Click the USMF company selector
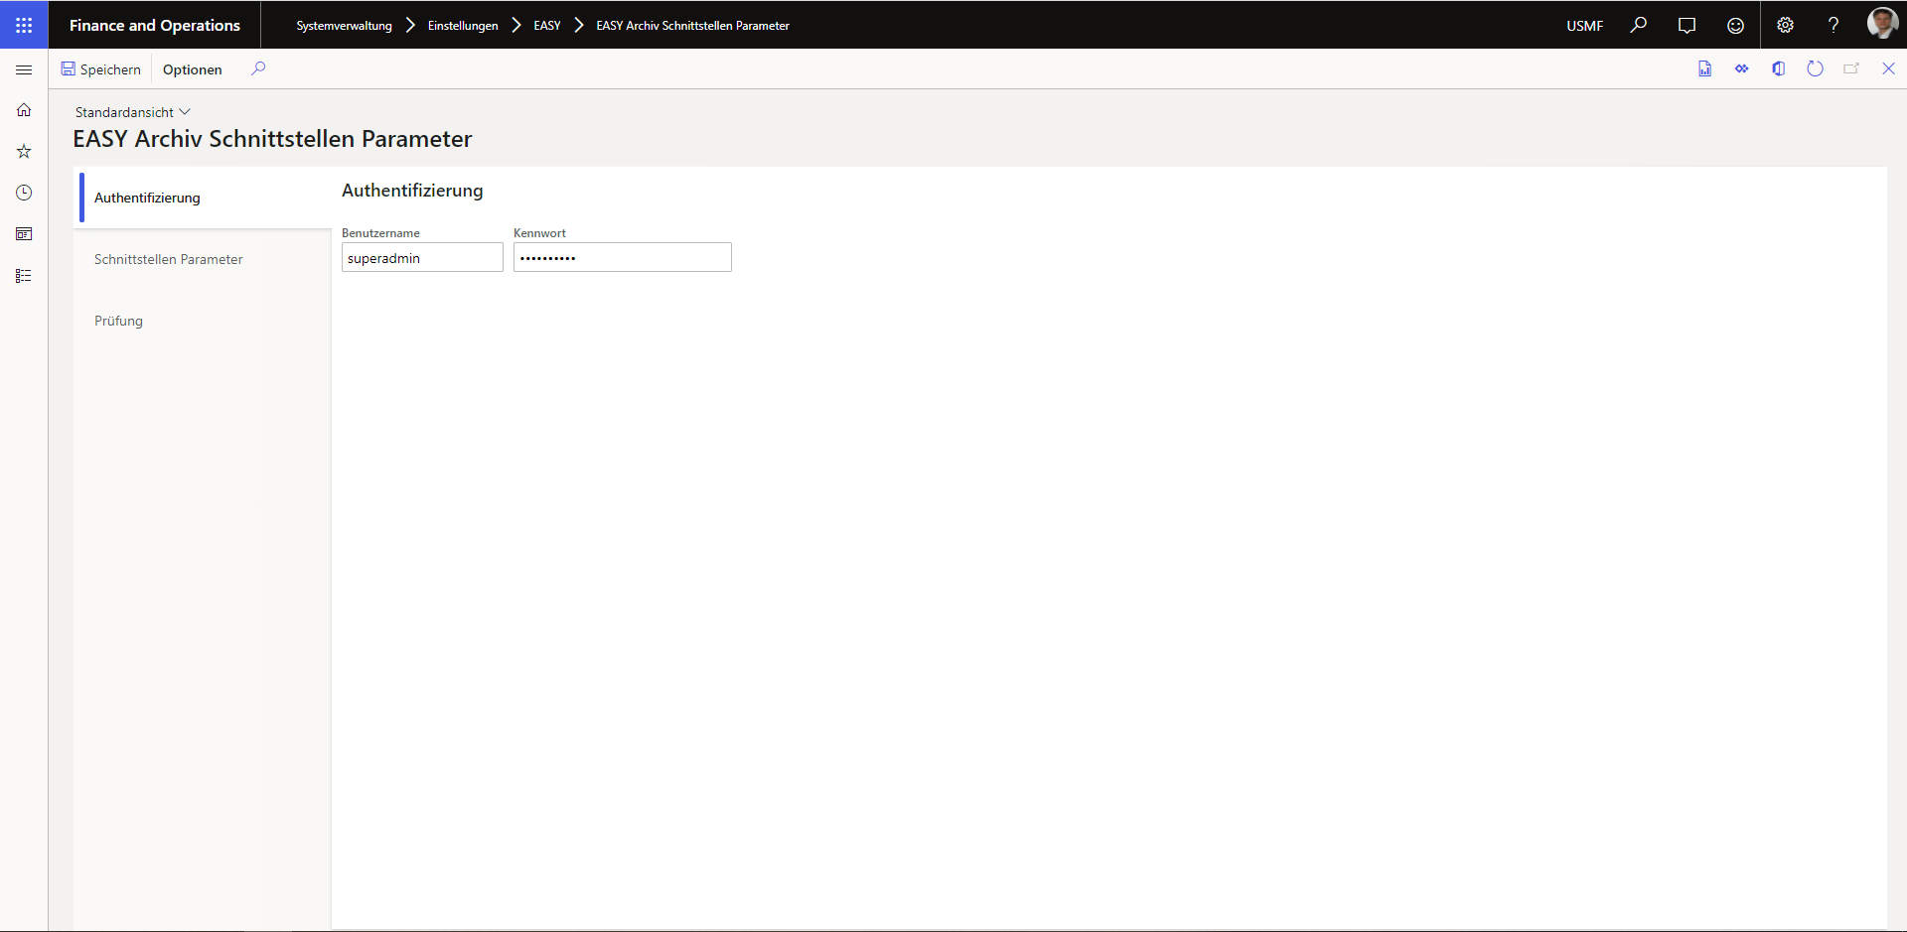The height and width of the screenshot is (932, 1907). (x=1585, y=26)
